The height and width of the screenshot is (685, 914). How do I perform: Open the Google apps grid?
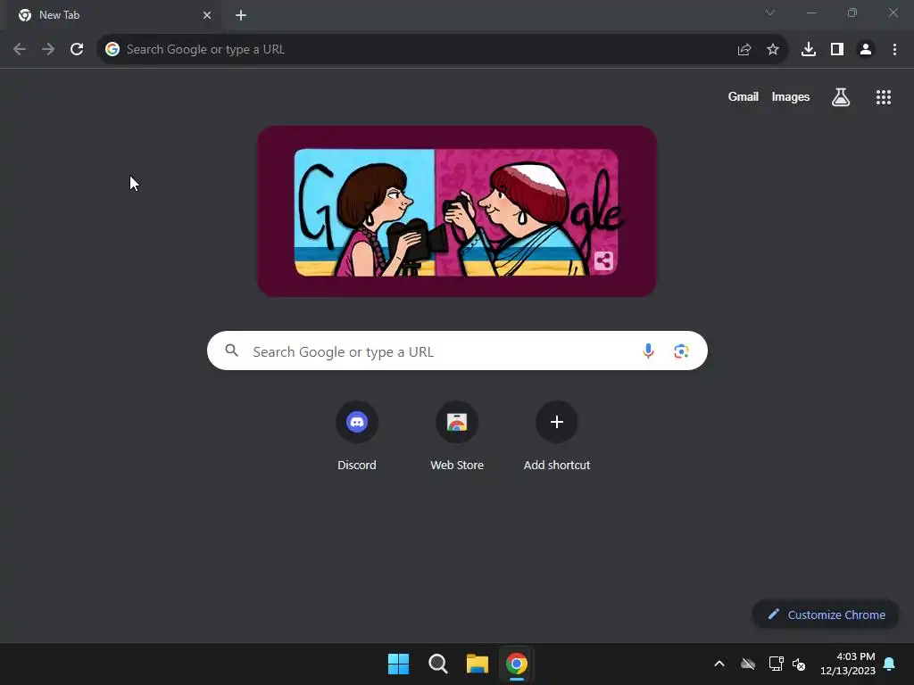pos(884,97)
